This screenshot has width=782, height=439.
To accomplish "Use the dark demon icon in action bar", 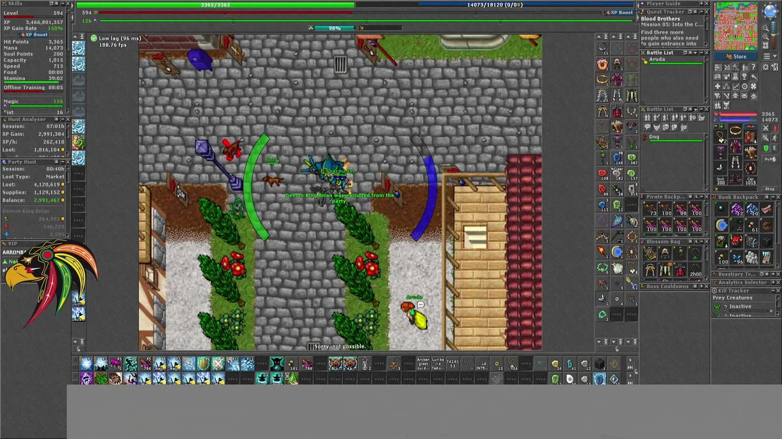I will point(277,365).
